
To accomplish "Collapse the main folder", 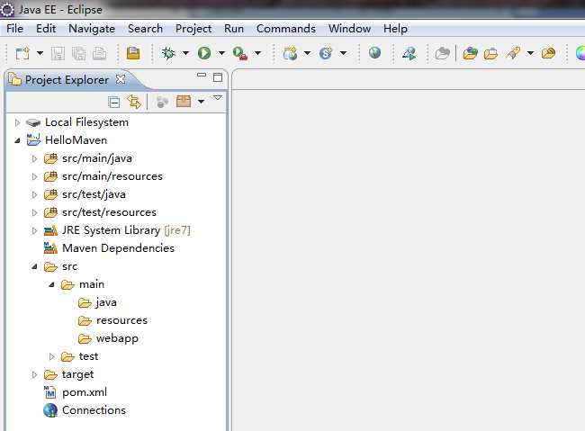I will 51,284.
